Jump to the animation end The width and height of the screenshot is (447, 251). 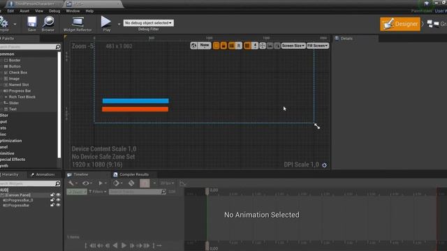pos(146,245)
